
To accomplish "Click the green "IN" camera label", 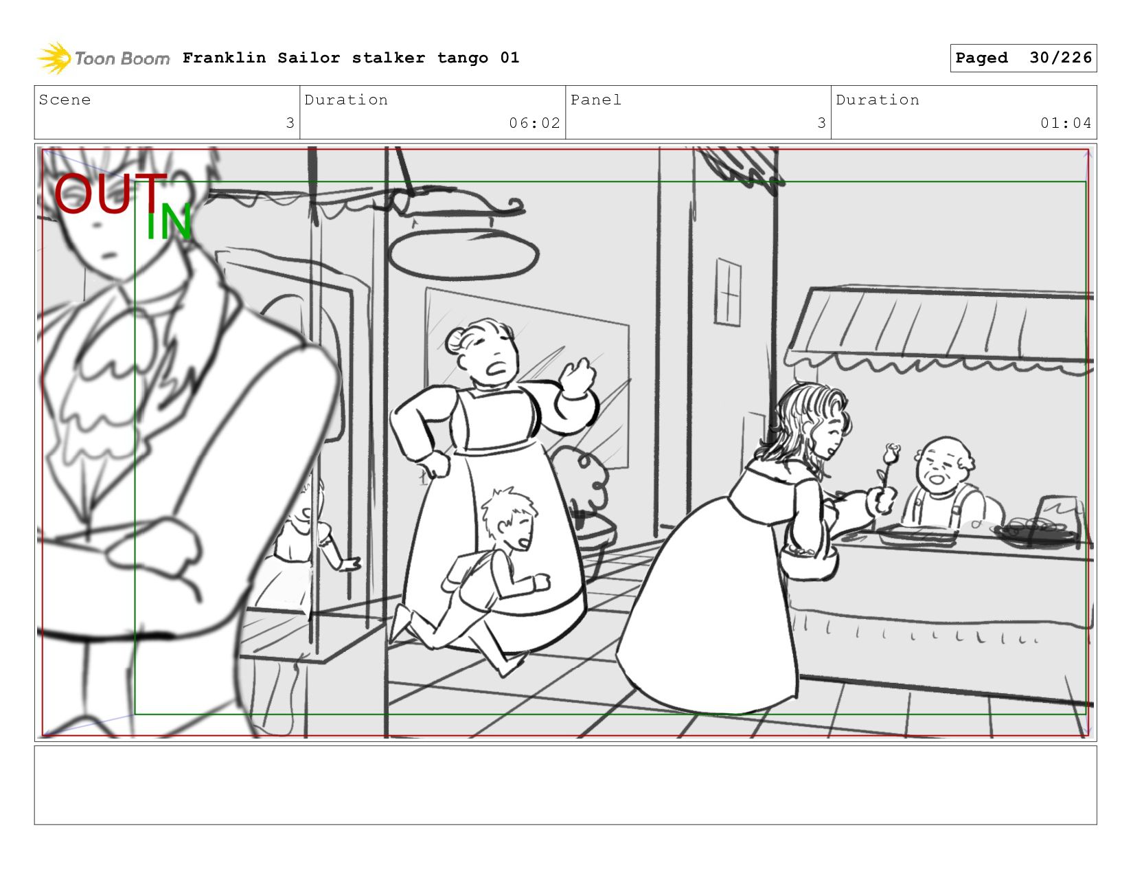I will click(x=169, y=222).
